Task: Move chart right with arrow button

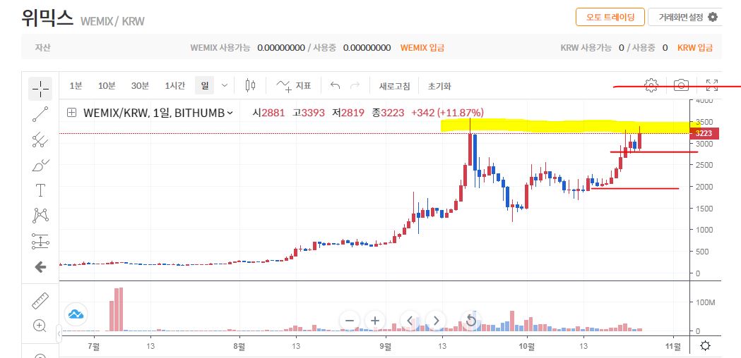Action: point(436,321)
